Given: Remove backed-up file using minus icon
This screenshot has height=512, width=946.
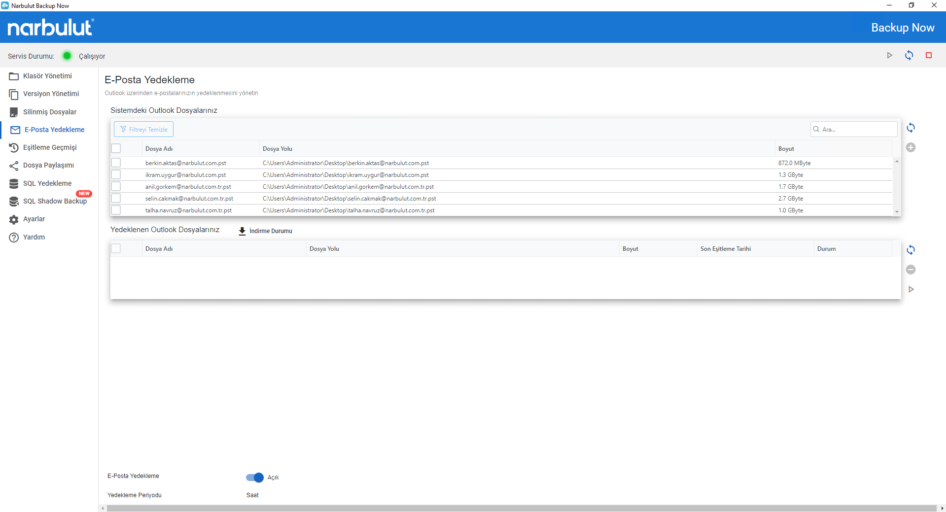Looking at the screenshot, I should pyautogui.click(x=911, y=270).
